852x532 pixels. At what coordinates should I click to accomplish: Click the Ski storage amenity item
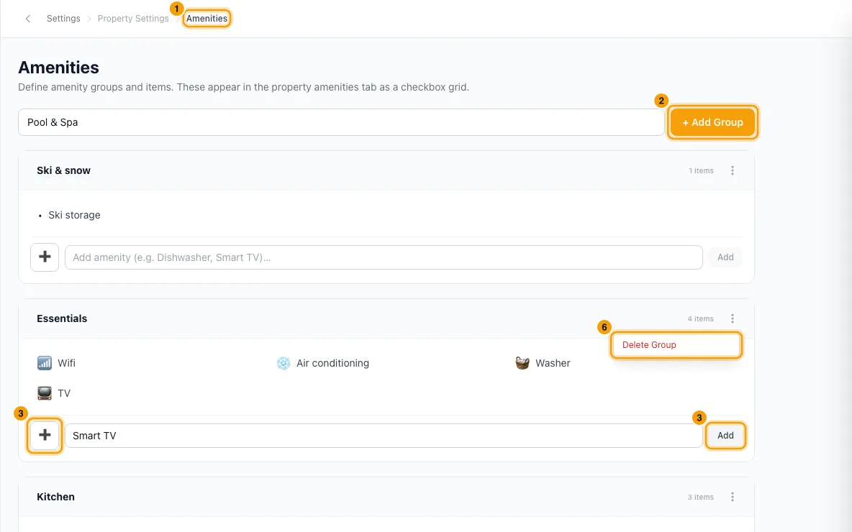(74, 215)
